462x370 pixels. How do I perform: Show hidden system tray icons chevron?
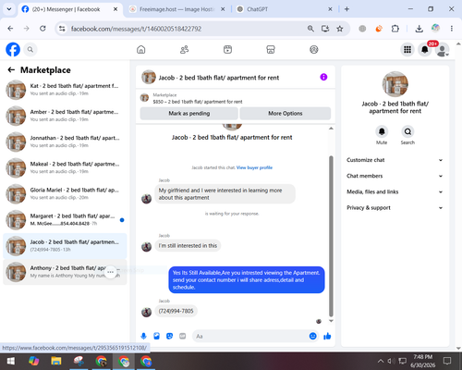point(381,361)
